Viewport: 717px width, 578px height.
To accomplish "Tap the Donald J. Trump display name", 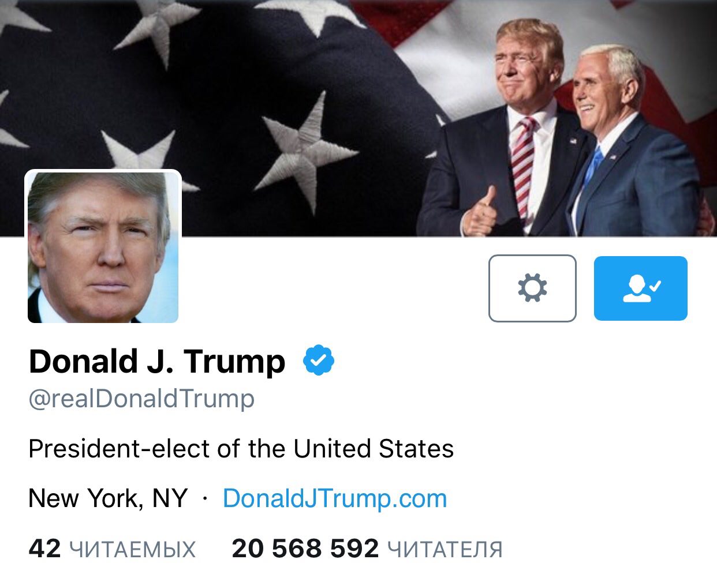I will [157, 362].
